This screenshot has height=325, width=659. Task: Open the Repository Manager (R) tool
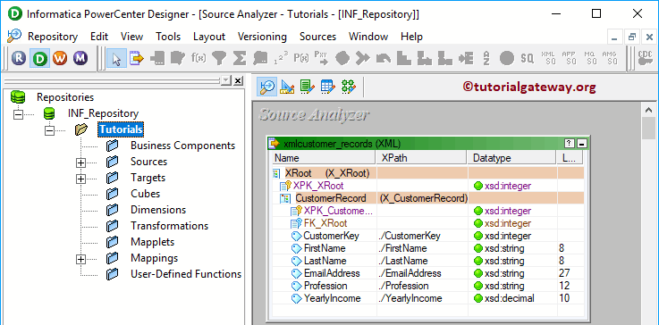19,58
